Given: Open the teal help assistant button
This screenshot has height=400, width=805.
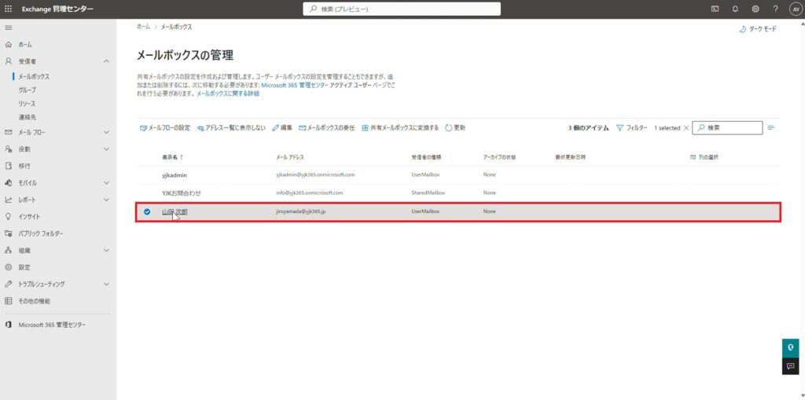Looking at the screenshot, I should point(791,347).
